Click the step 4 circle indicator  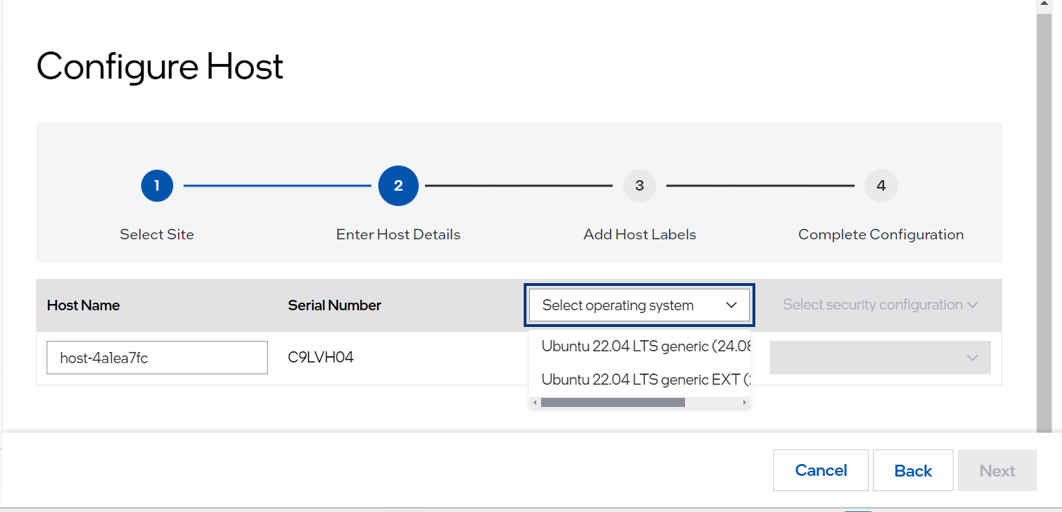pyautogui.click(x=880, y=186)
